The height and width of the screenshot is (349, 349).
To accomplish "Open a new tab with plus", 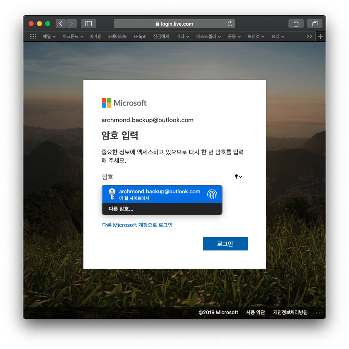I will (320, 36).
